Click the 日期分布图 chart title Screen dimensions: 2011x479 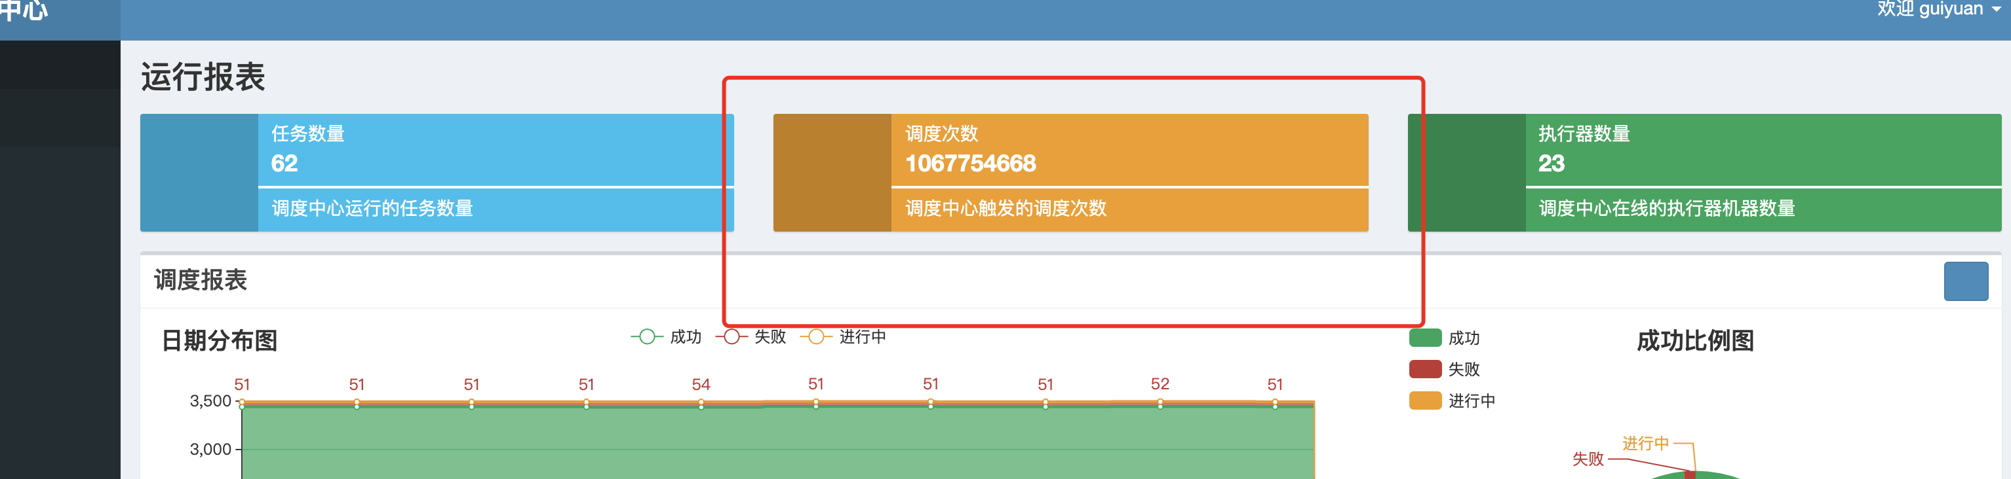pyautogui.click(x=220, y=340)
